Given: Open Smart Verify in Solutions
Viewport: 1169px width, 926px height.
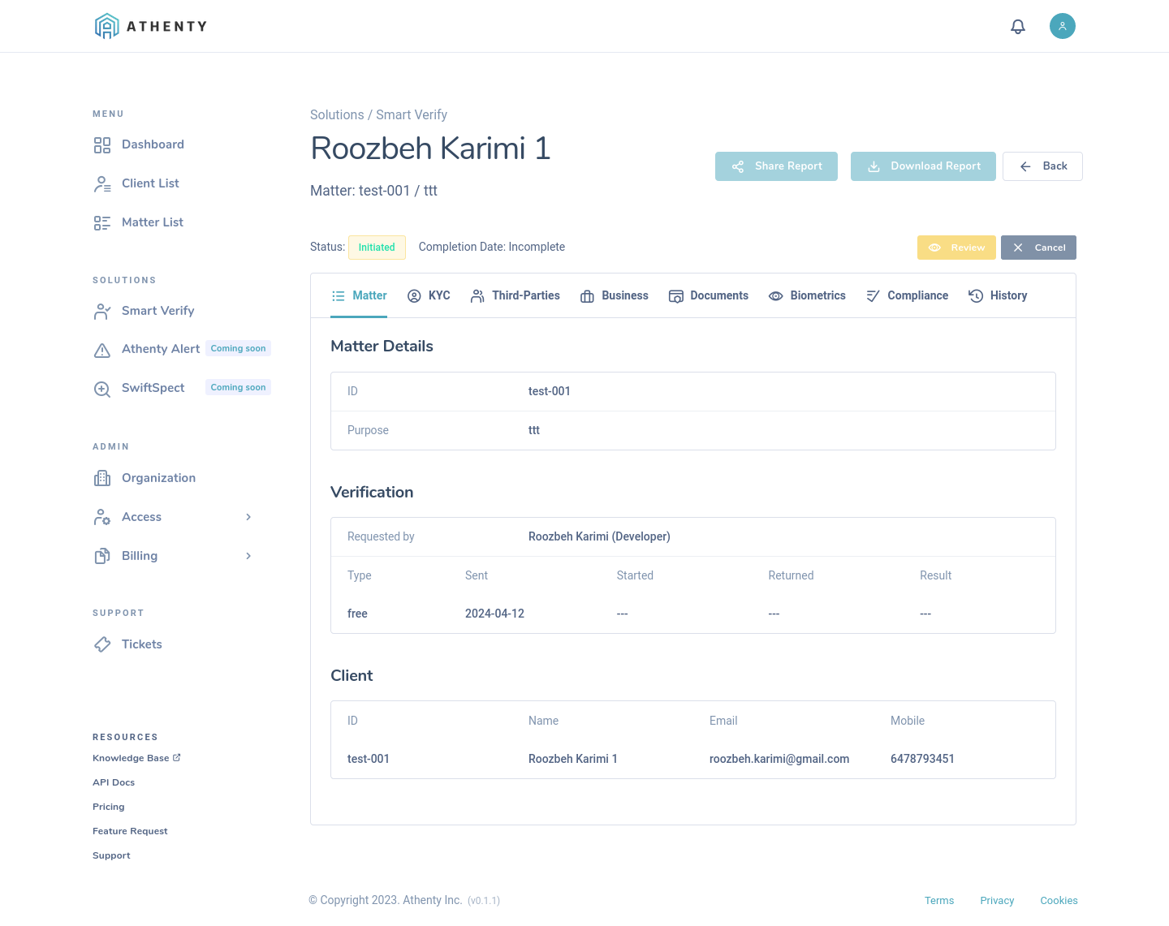Looking at the screenshot, I should [157, 311].
